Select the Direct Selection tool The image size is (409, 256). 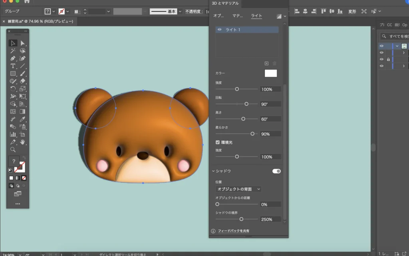pos(23,43)
